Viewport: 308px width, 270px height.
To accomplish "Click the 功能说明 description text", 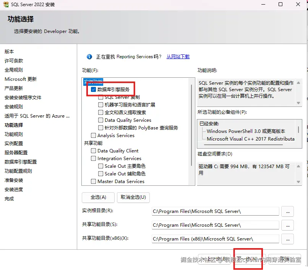I will pos(246,90).
